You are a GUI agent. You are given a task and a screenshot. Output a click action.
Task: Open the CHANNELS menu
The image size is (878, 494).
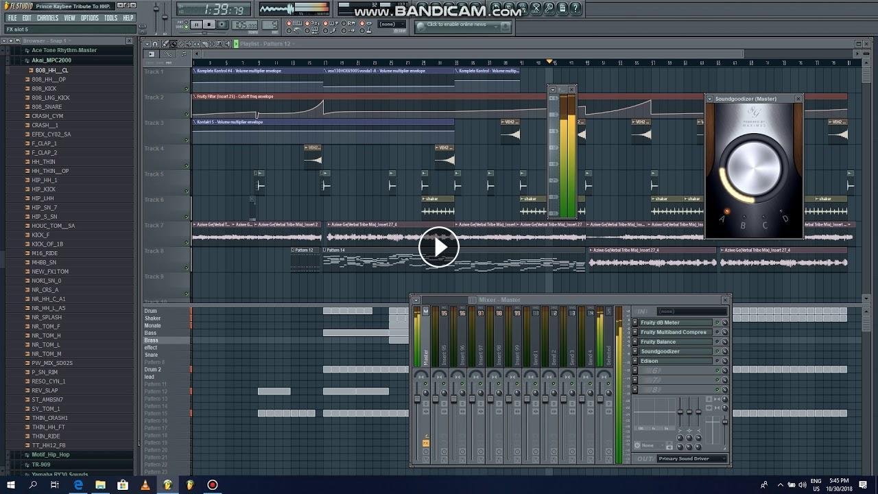tap(47, 18)
